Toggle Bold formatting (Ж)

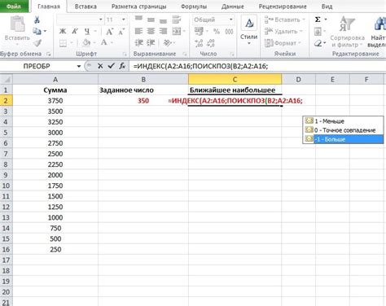click(63, 32)
